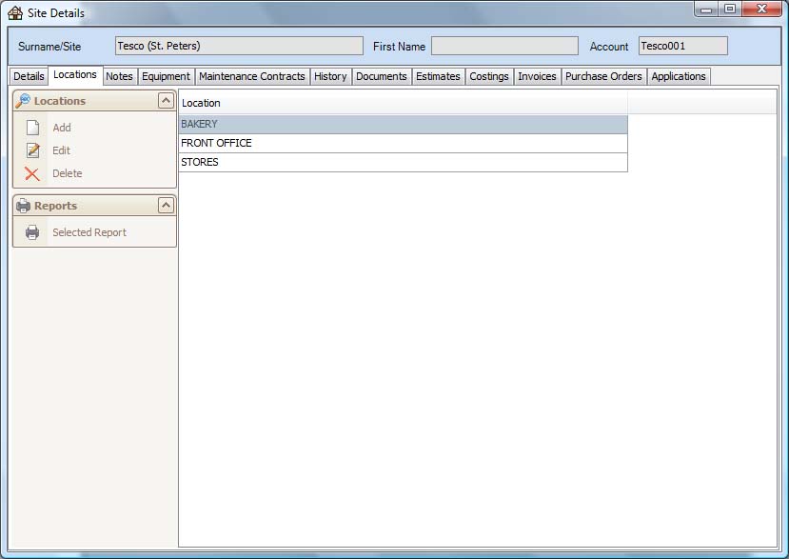789x559 pixels.
Task: Select the FRONT OFFICE location row
Action: (403, 143)
